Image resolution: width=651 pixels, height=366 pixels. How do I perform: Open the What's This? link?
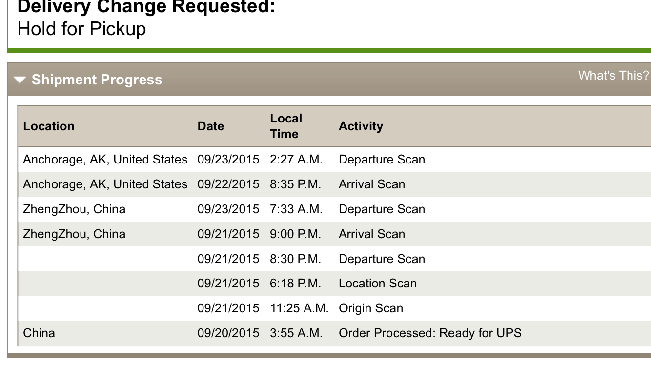[x=614, y=75]
